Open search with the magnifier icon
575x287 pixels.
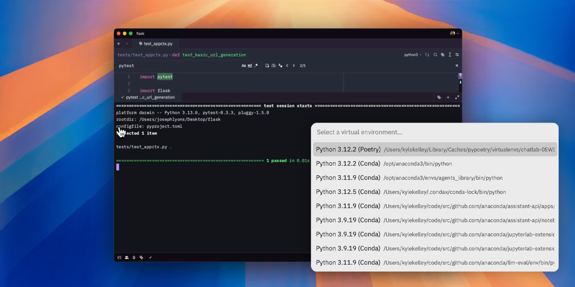pyautogui.click(x=435, y=55)
